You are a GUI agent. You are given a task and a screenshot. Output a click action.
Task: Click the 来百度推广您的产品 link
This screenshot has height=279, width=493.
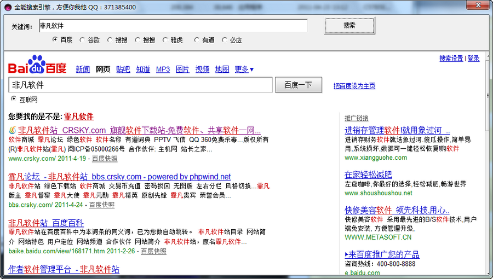click(382, 254)
